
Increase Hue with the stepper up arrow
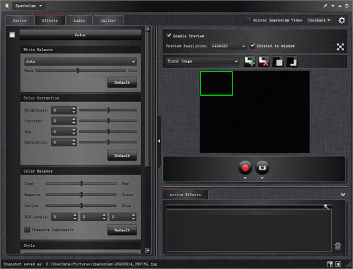pyautogui.click(x=74, y=130)
